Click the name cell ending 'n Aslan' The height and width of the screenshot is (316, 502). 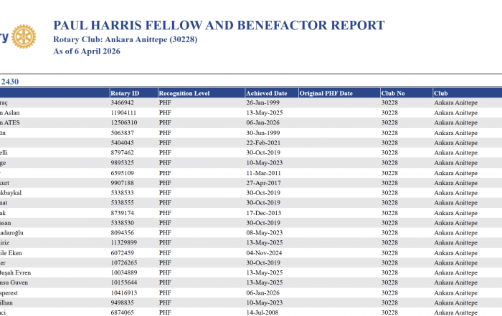coord(9,113)
